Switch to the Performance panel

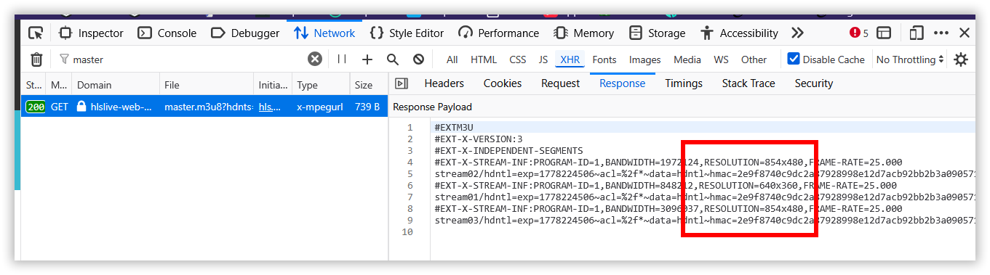point(498,33)
